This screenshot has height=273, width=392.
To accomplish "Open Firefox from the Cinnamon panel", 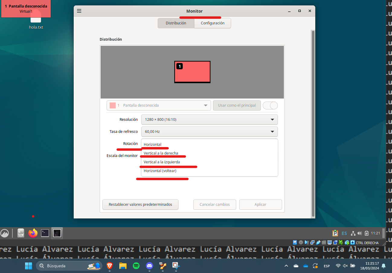I will pyautogui.click(x=33, y=233).
